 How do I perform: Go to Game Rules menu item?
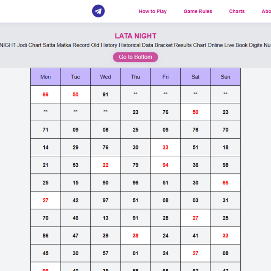198,11
